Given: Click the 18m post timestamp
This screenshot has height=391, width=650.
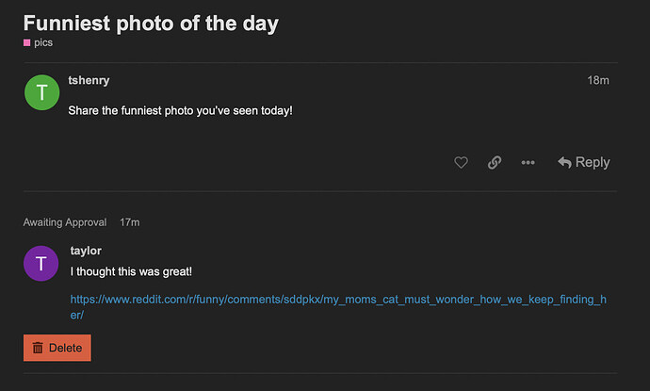Looking at the screenshot, I should pos(598,81).
